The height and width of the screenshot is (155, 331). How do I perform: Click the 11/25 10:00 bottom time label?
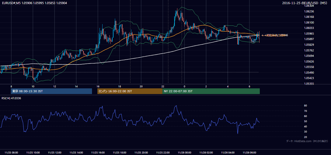tap(33, 153)
